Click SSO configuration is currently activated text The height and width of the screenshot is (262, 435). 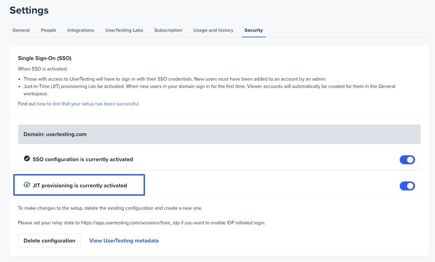click(x=83, y=159)
